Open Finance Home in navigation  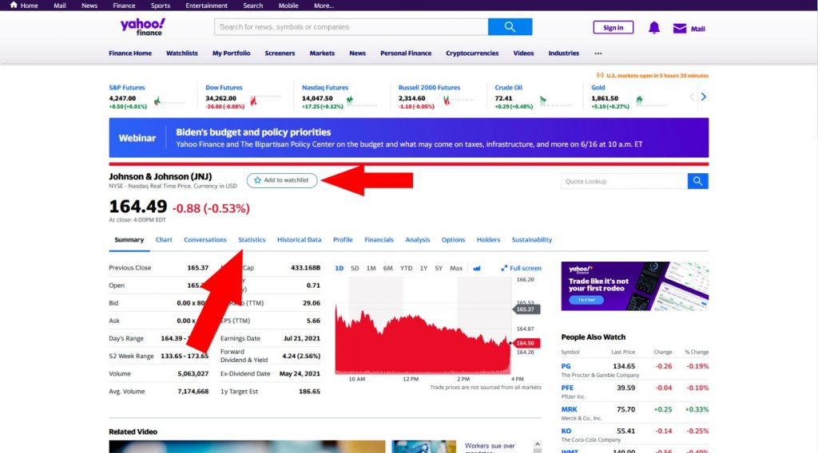[130, 53]
